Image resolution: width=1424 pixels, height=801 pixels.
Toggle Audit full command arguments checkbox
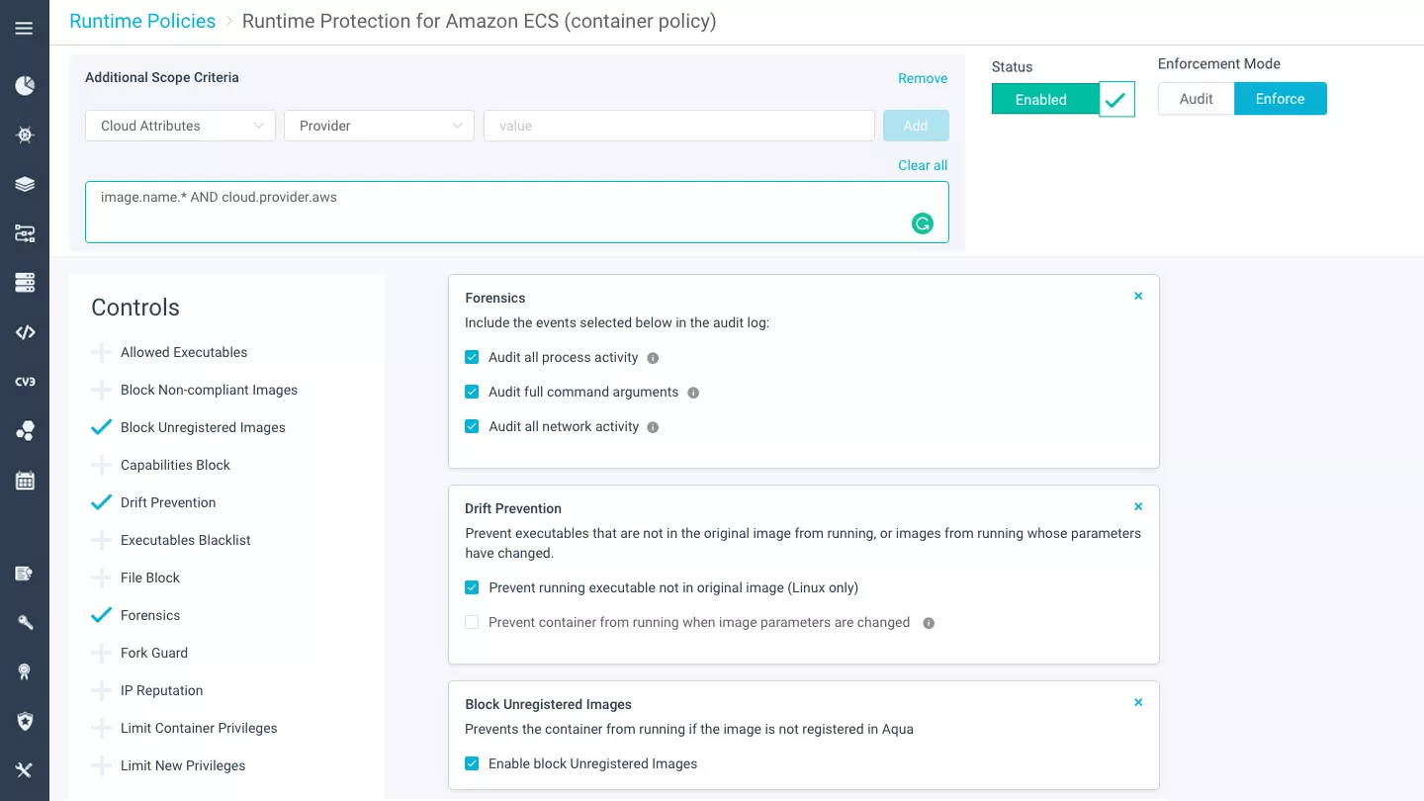coord(472,392)
